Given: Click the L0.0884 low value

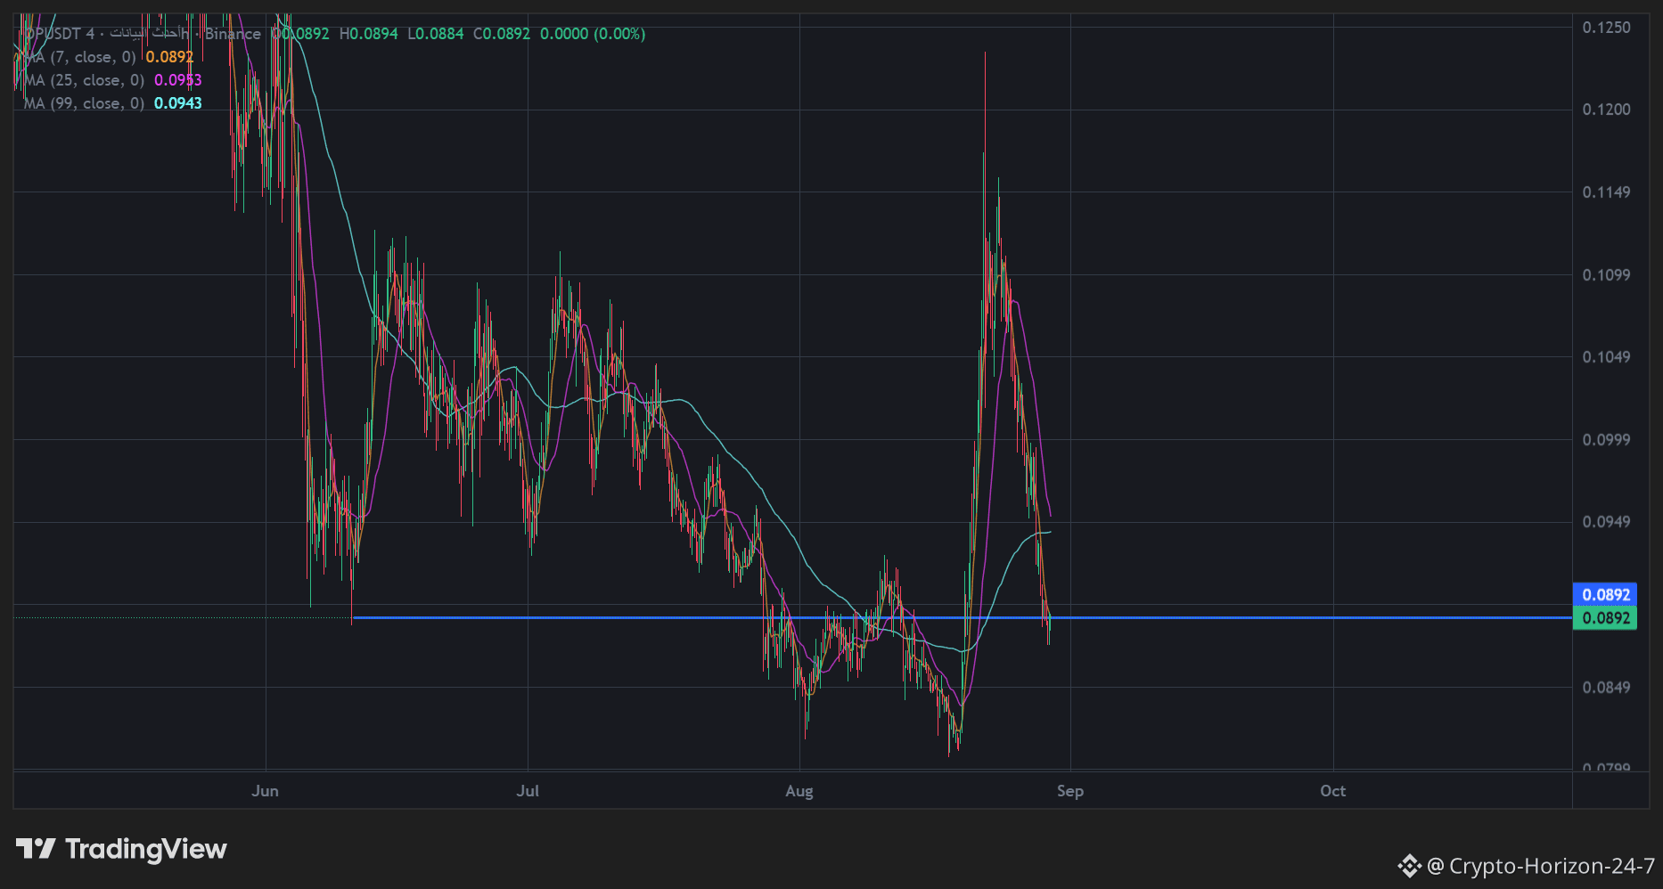Looking at the screenshot, I should [436, 34].
